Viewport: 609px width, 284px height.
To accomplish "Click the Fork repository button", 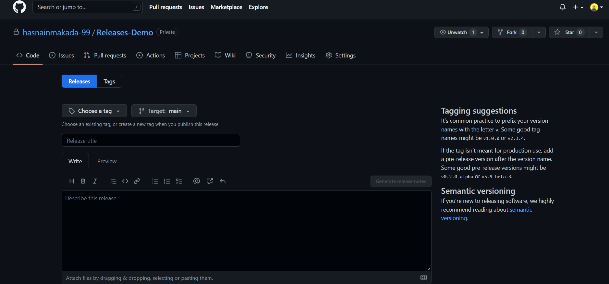I will 512,32.
